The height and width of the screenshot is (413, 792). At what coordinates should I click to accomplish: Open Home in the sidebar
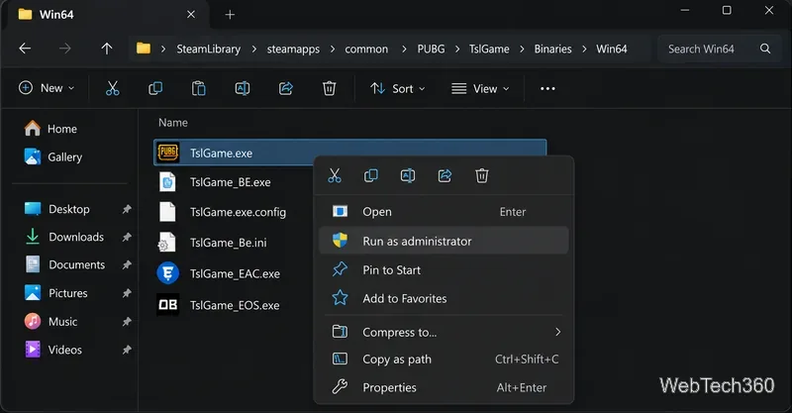click(x=51, y=129)
